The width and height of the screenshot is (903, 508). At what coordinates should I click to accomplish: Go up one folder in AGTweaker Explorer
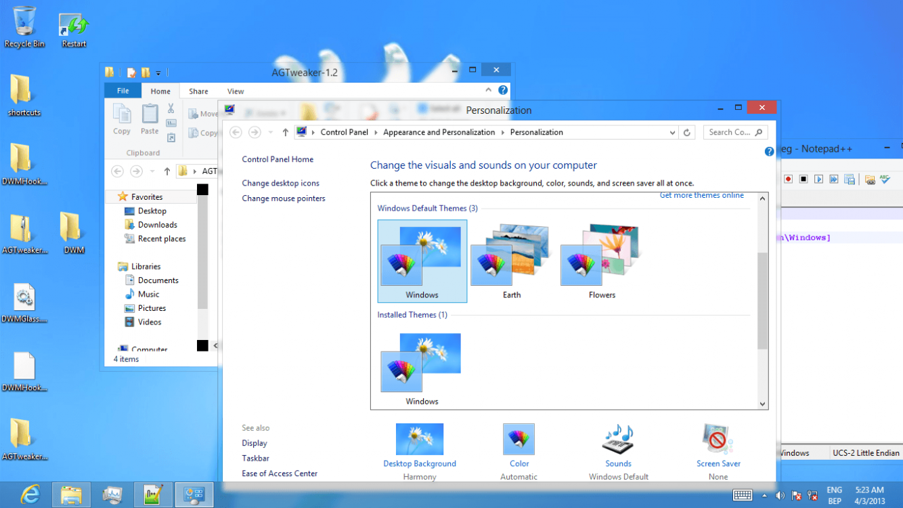[167, 171]
